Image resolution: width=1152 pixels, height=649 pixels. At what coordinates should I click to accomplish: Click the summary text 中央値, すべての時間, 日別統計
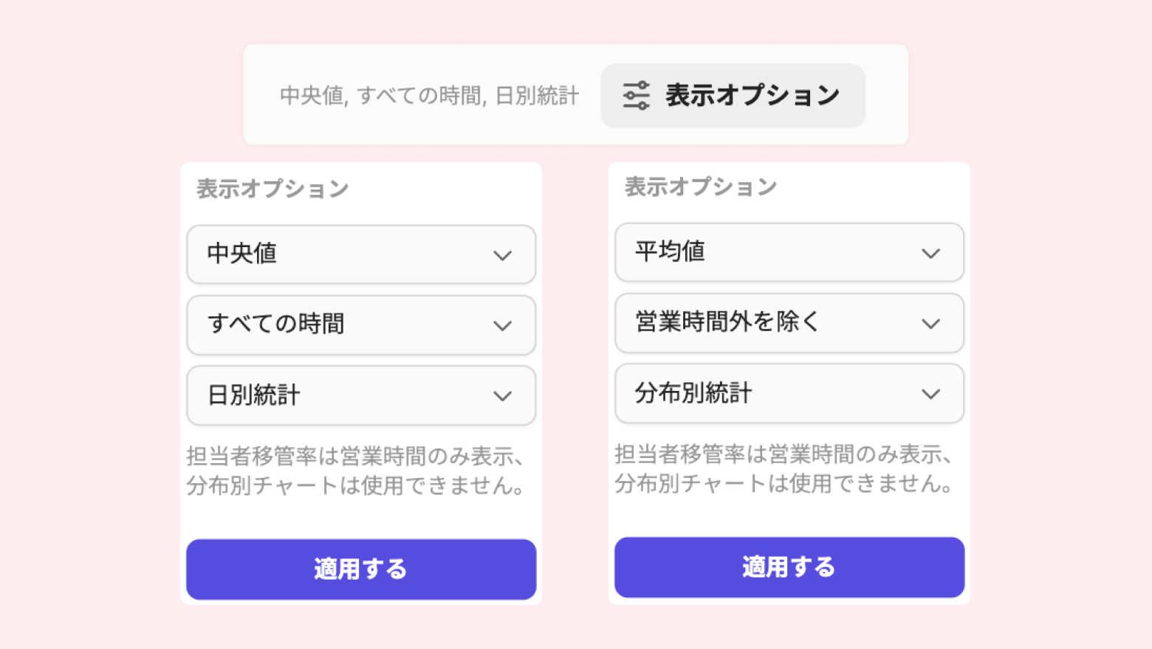point(429,96)
